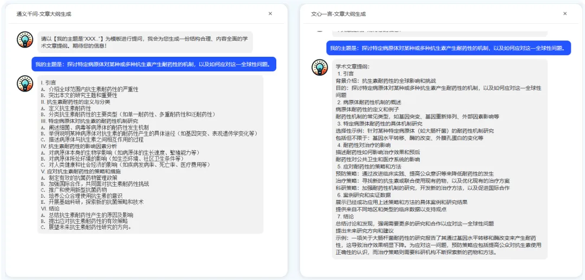Click heading VI. 结论
The image size is (585, 280).
50,210
